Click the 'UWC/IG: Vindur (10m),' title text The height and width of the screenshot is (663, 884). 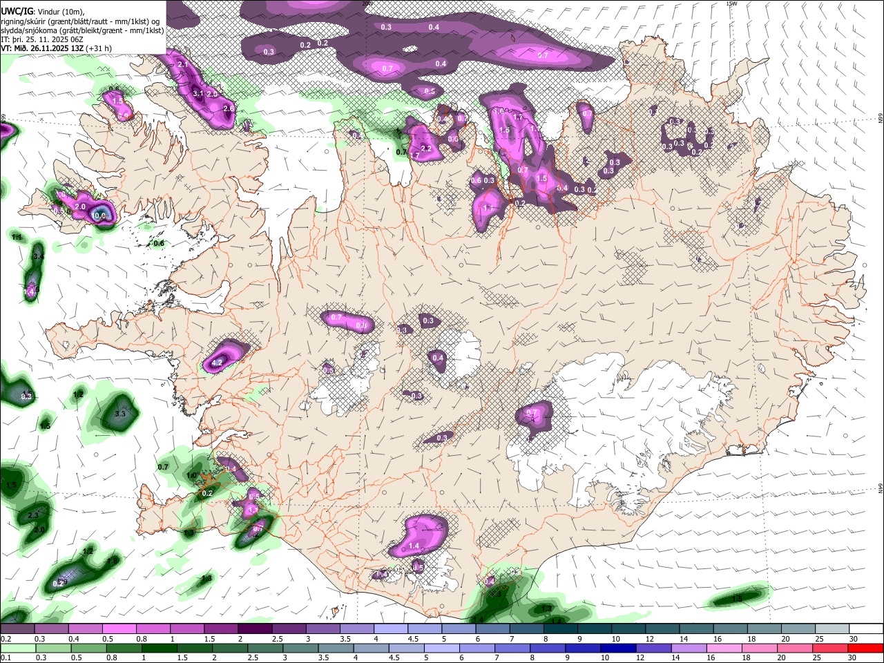point(44,12)
